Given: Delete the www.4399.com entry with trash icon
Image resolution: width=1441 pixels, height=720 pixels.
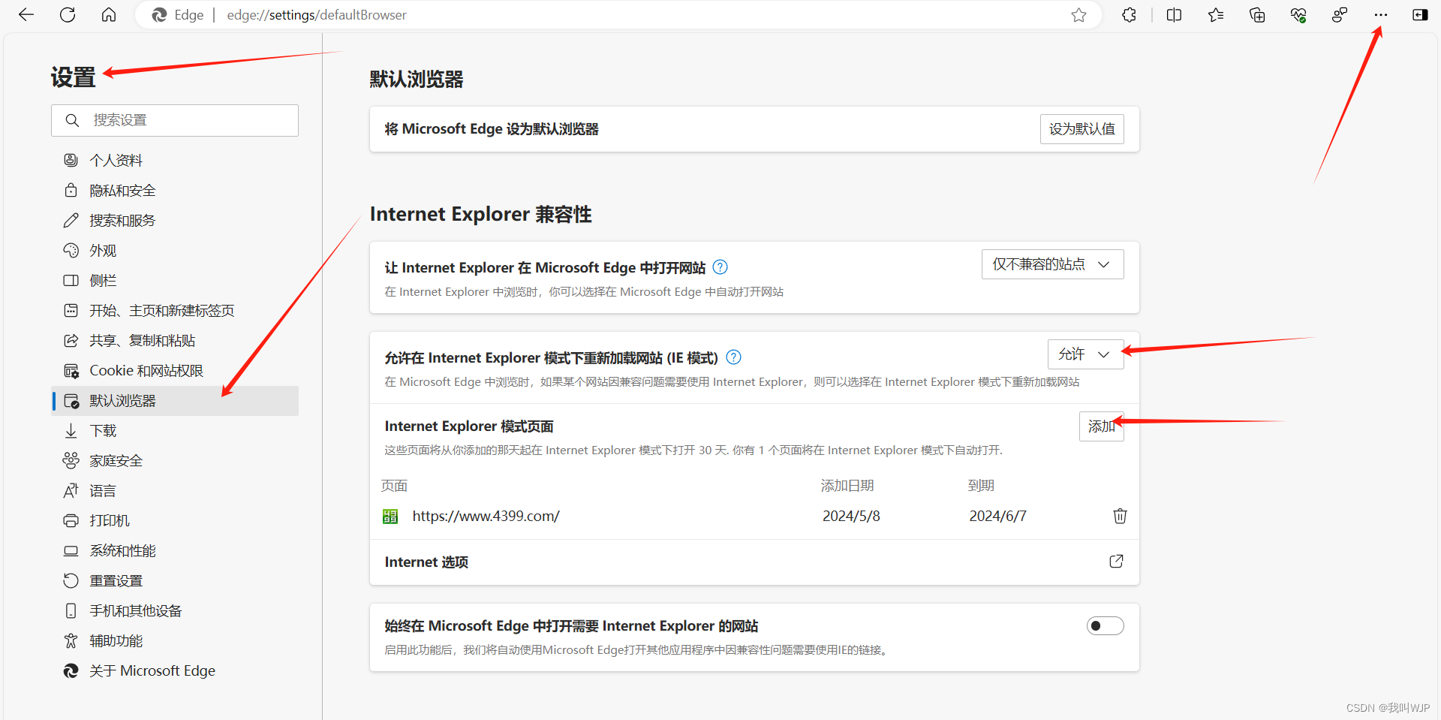Looking at the screenshot, I should tap(1120, 516).
